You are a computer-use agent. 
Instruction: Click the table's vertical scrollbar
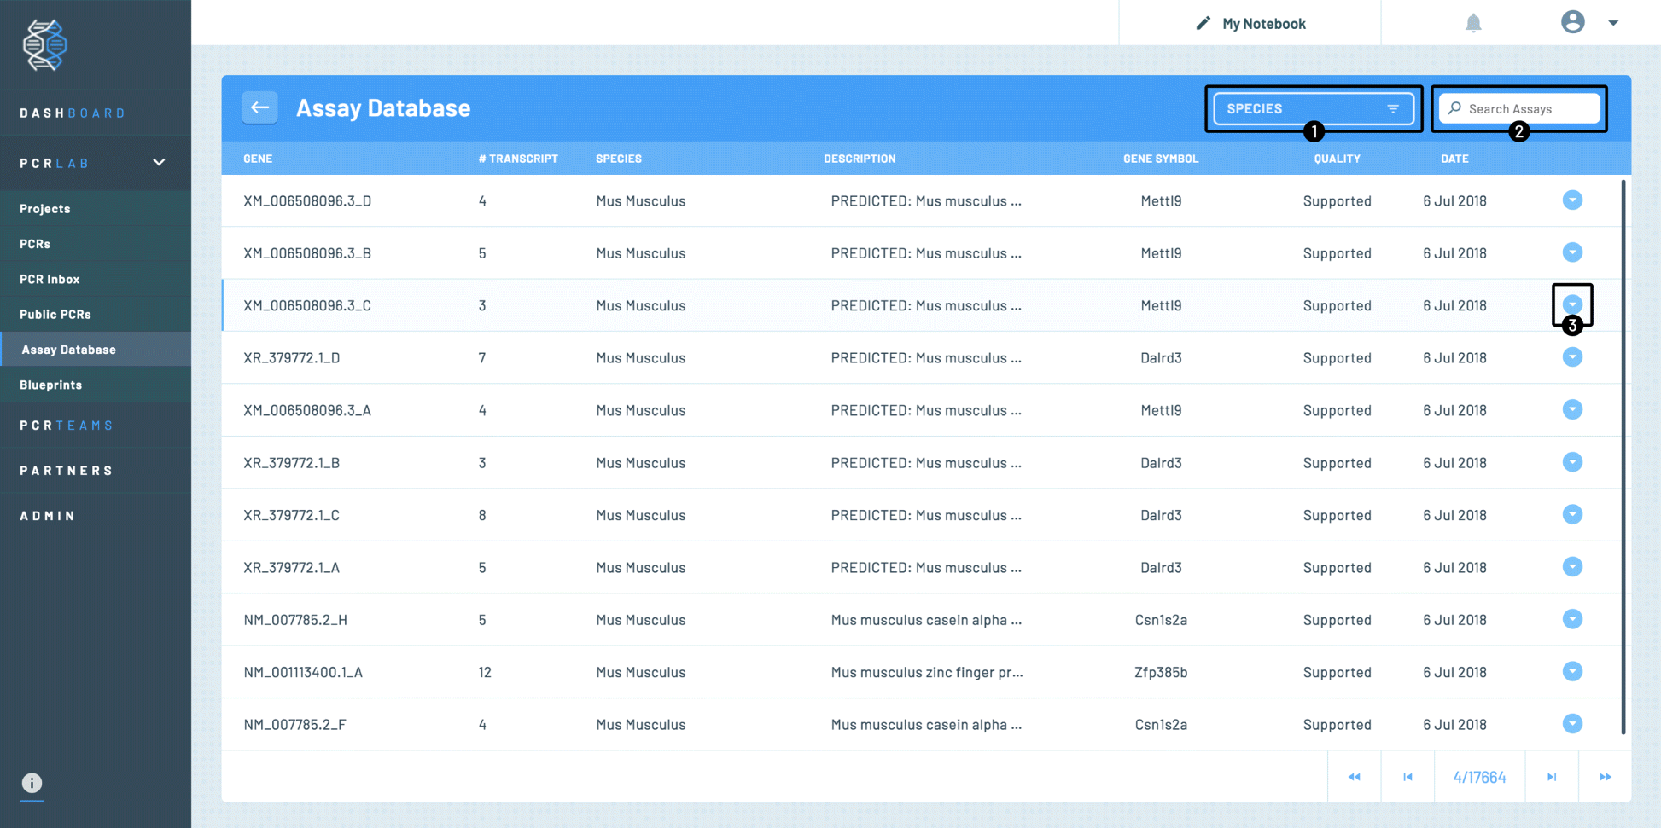[1623, 456]
